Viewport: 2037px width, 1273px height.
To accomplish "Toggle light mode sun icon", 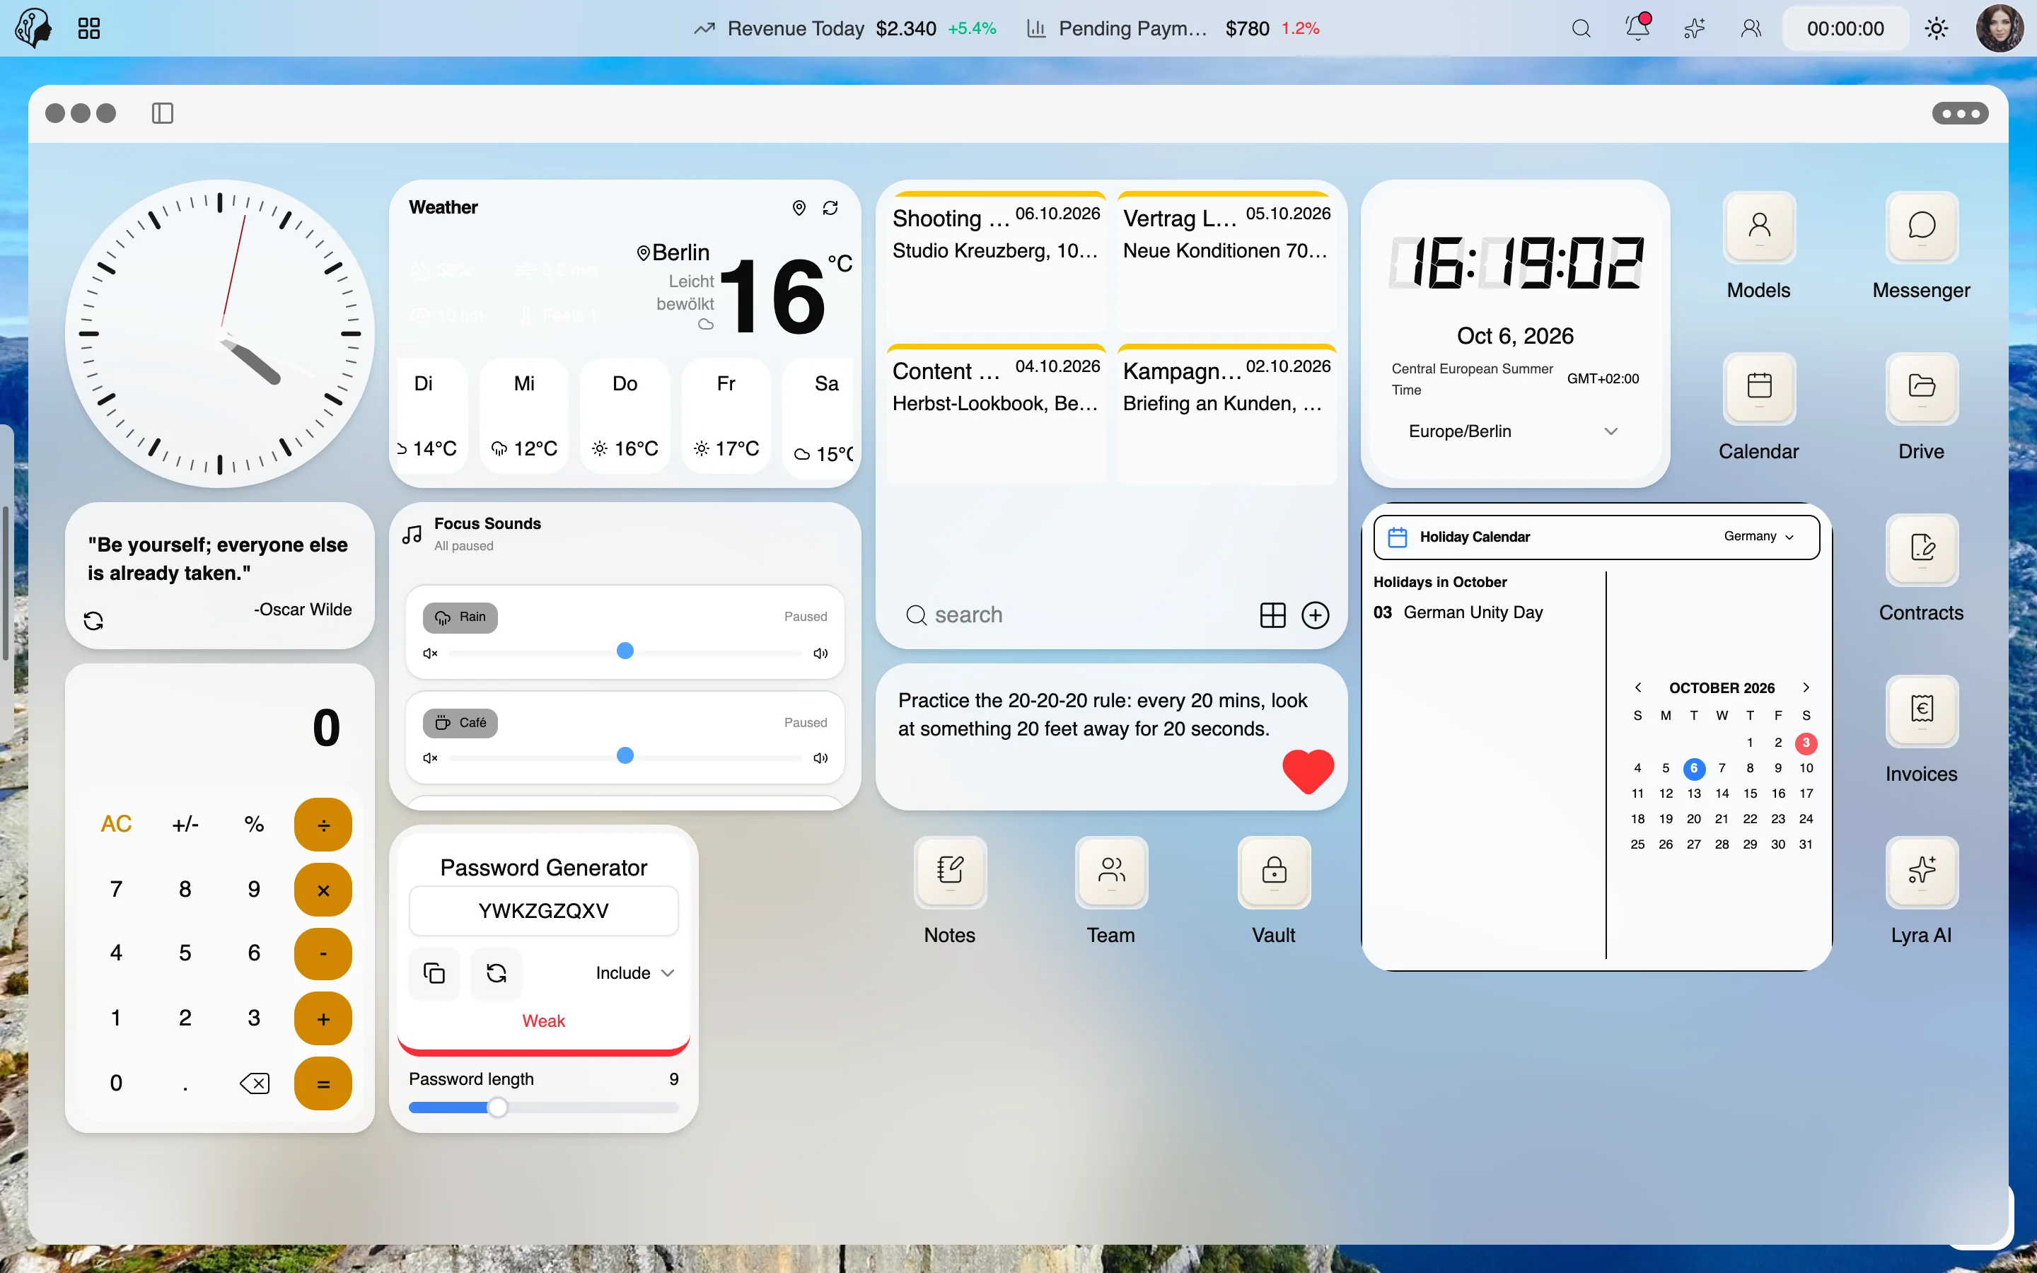I will click(x=1936, y=28).
